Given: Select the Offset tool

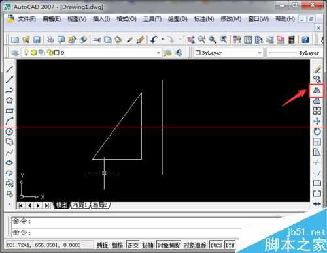Looking at the screenshot, I should point(317,100).
